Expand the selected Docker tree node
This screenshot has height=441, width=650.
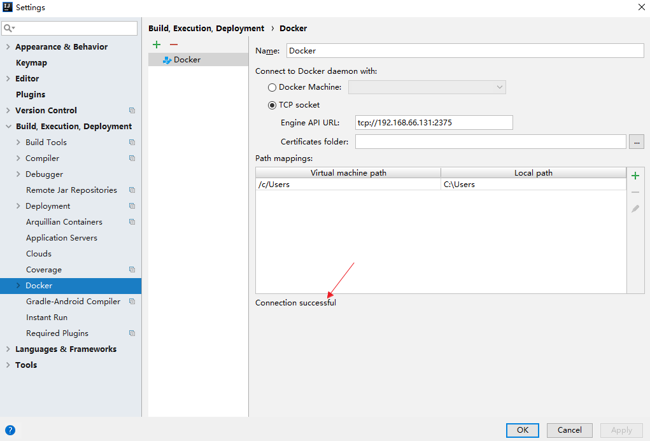(18, 285)
